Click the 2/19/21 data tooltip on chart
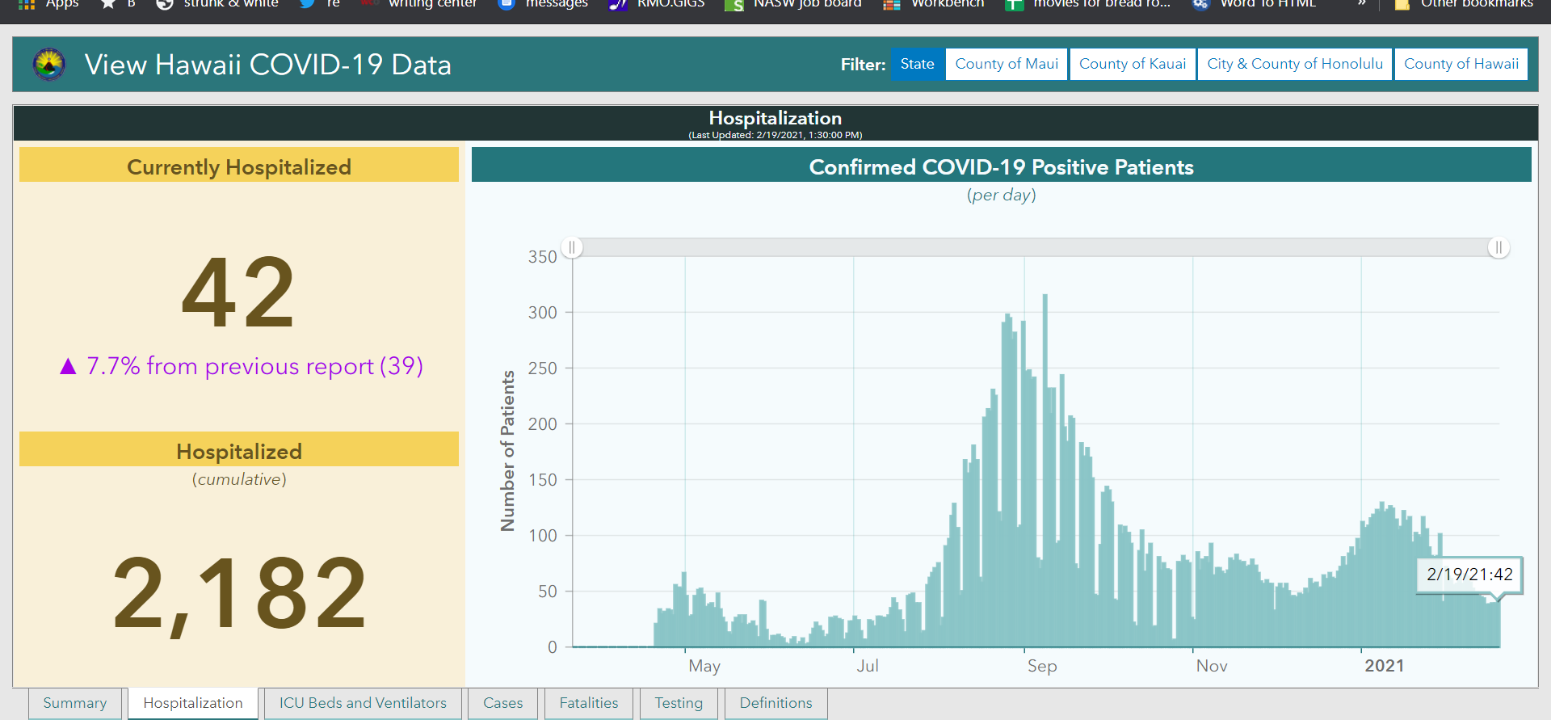Image resolution: width=1551 pixels, height=720 pixels. point(1469,575)
